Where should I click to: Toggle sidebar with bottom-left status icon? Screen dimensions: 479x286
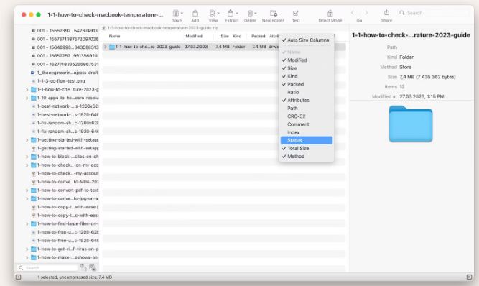[x=19, y=277]
